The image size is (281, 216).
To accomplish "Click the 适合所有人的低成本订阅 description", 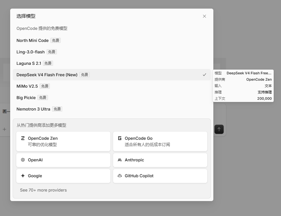I will [x=147, y=145].
